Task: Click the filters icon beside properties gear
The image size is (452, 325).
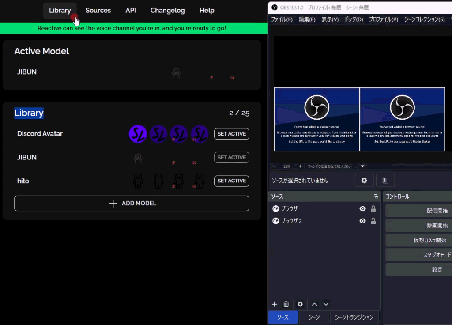Action: [x=385, y=180]
